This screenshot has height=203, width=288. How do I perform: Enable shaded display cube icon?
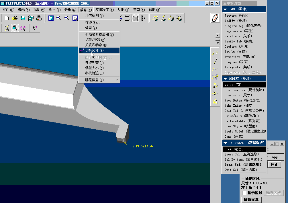click(135, 18)
